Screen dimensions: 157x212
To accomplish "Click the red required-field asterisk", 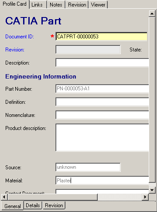I will coord(52,36).
